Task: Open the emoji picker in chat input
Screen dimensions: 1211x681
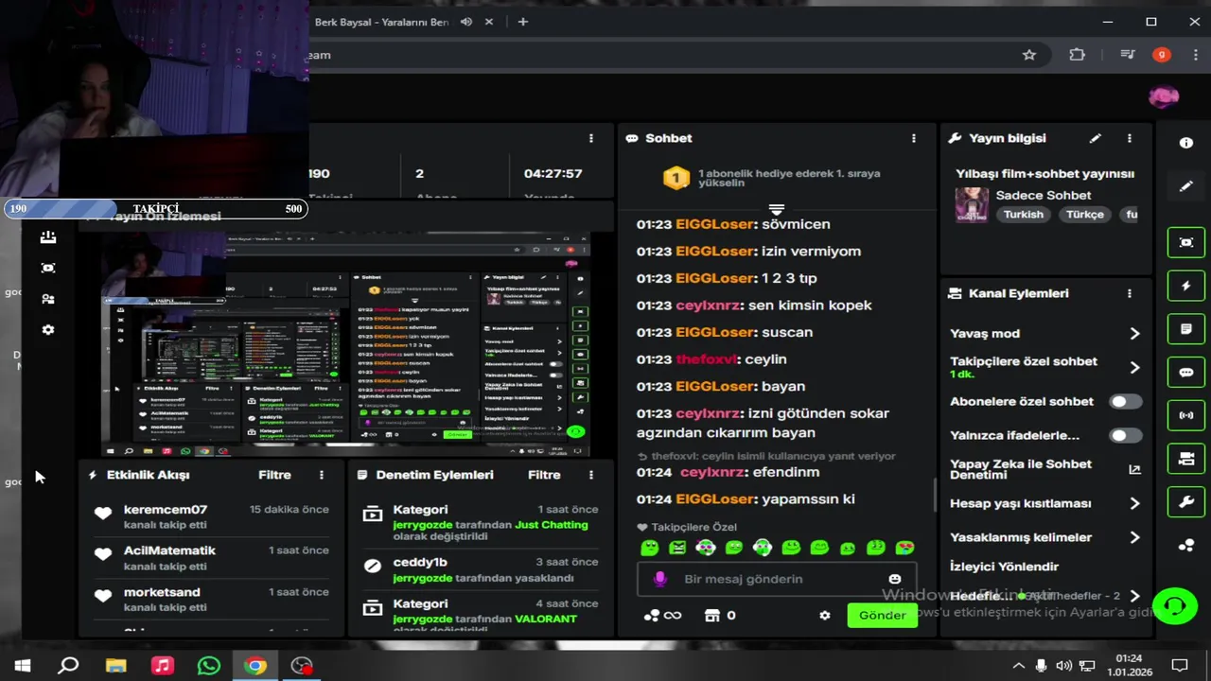Action: pyautogui.click(x=895, y=579)
